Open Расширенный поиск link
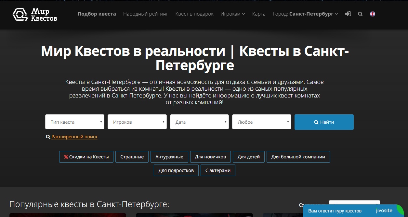Image resolution: width=408 pixels, height=217 pixels. coord(74,137)
